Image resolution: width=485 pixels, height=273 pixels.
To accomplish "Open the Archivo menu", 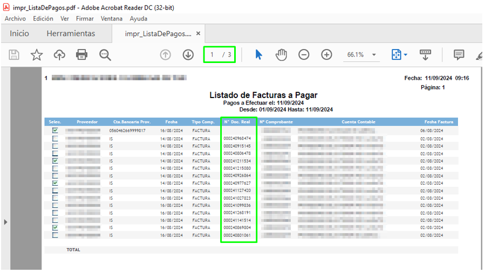I will [15, 18].
